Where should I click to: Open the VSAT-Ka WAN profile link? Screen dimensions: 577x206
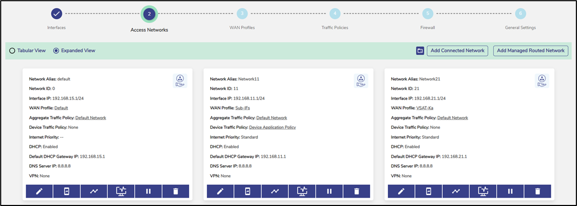click(424, 108)
